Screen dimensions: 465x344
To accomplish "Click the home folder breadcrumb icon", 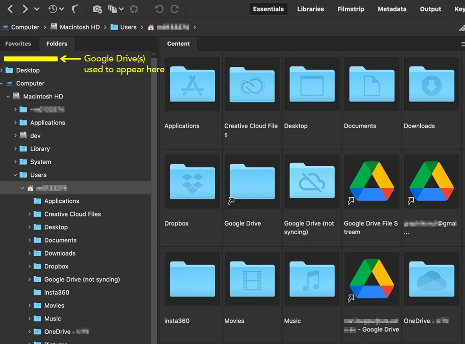I will [x=151, y=27].
